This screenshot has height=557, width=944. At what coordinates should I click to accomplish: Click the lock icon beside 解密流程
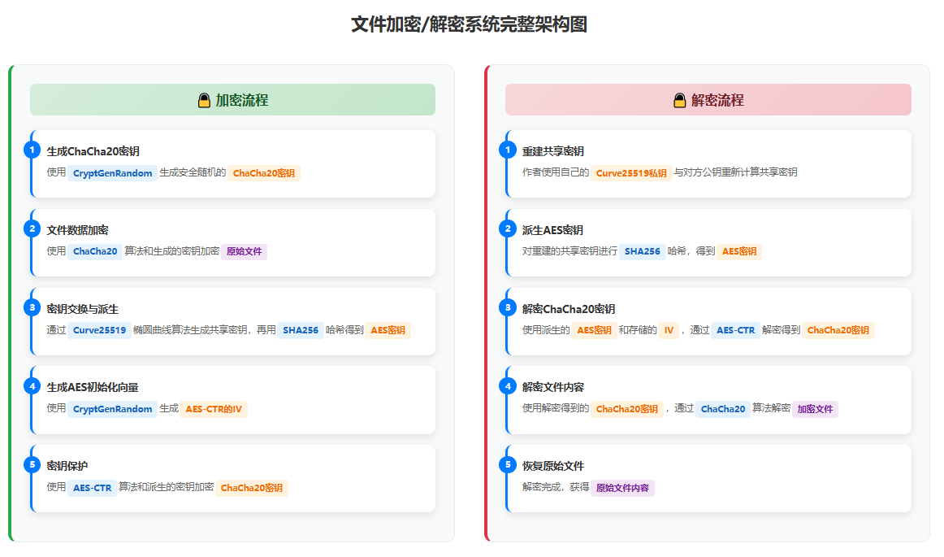tap(680, 101)
